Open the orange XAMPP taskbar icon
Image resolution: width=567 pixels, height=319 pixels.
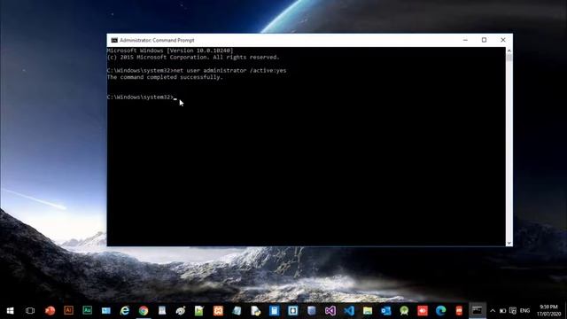(218, 311)
